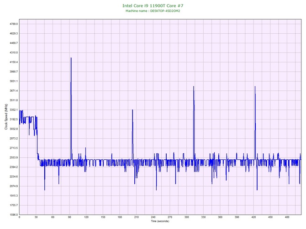Click the "Clock Speed (MHz)" axis title
The width and height of the screenshot is (306, 229).
(x=6, y=117)
